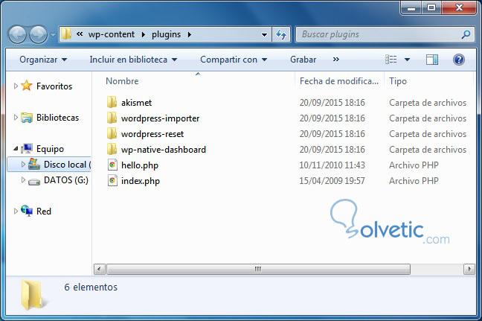Click the wordpress-reset folder icon

point(112,133)
